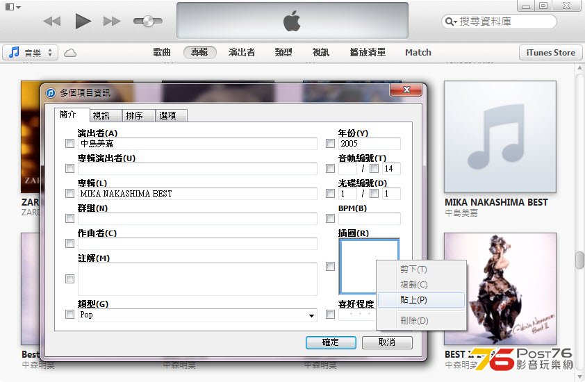
Task: Click the previous track rewind button
Action: (x=52, y=22)
